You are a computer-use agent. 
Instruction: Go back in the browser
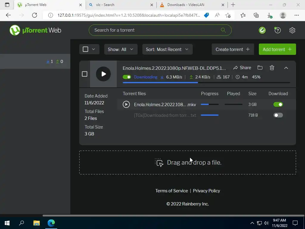click(8, 15)
